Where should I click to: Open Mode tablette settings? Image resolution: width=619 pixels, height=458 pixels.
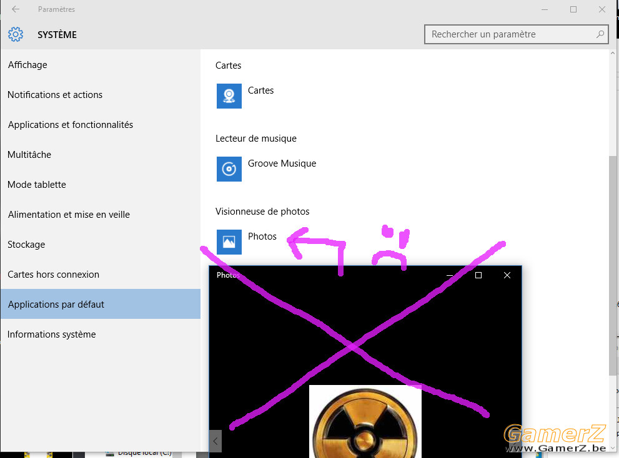click(x=101, y=185)
